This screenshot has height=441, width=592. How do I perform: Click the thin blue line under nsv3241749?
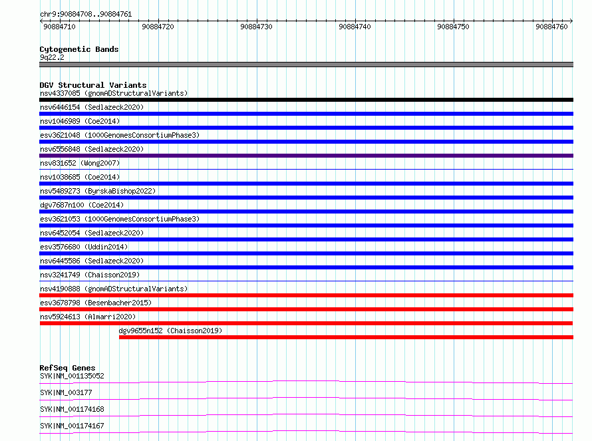coord(306,281)
